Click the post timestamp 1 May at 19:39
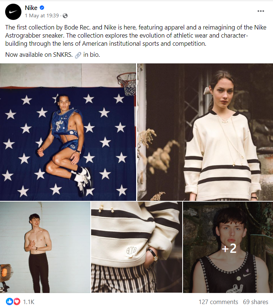Image resolution: width=273 pixels, height=307 pixels. tap(42, 15)
